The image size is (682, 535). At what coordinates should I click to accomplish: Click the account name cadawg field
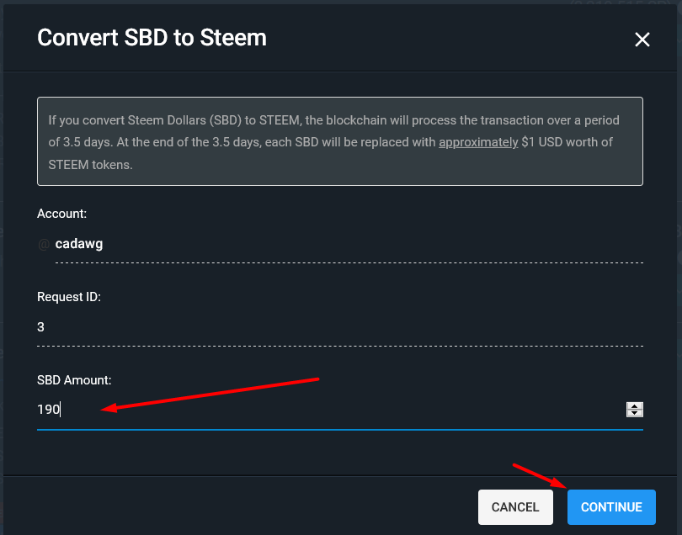(349, 244)
